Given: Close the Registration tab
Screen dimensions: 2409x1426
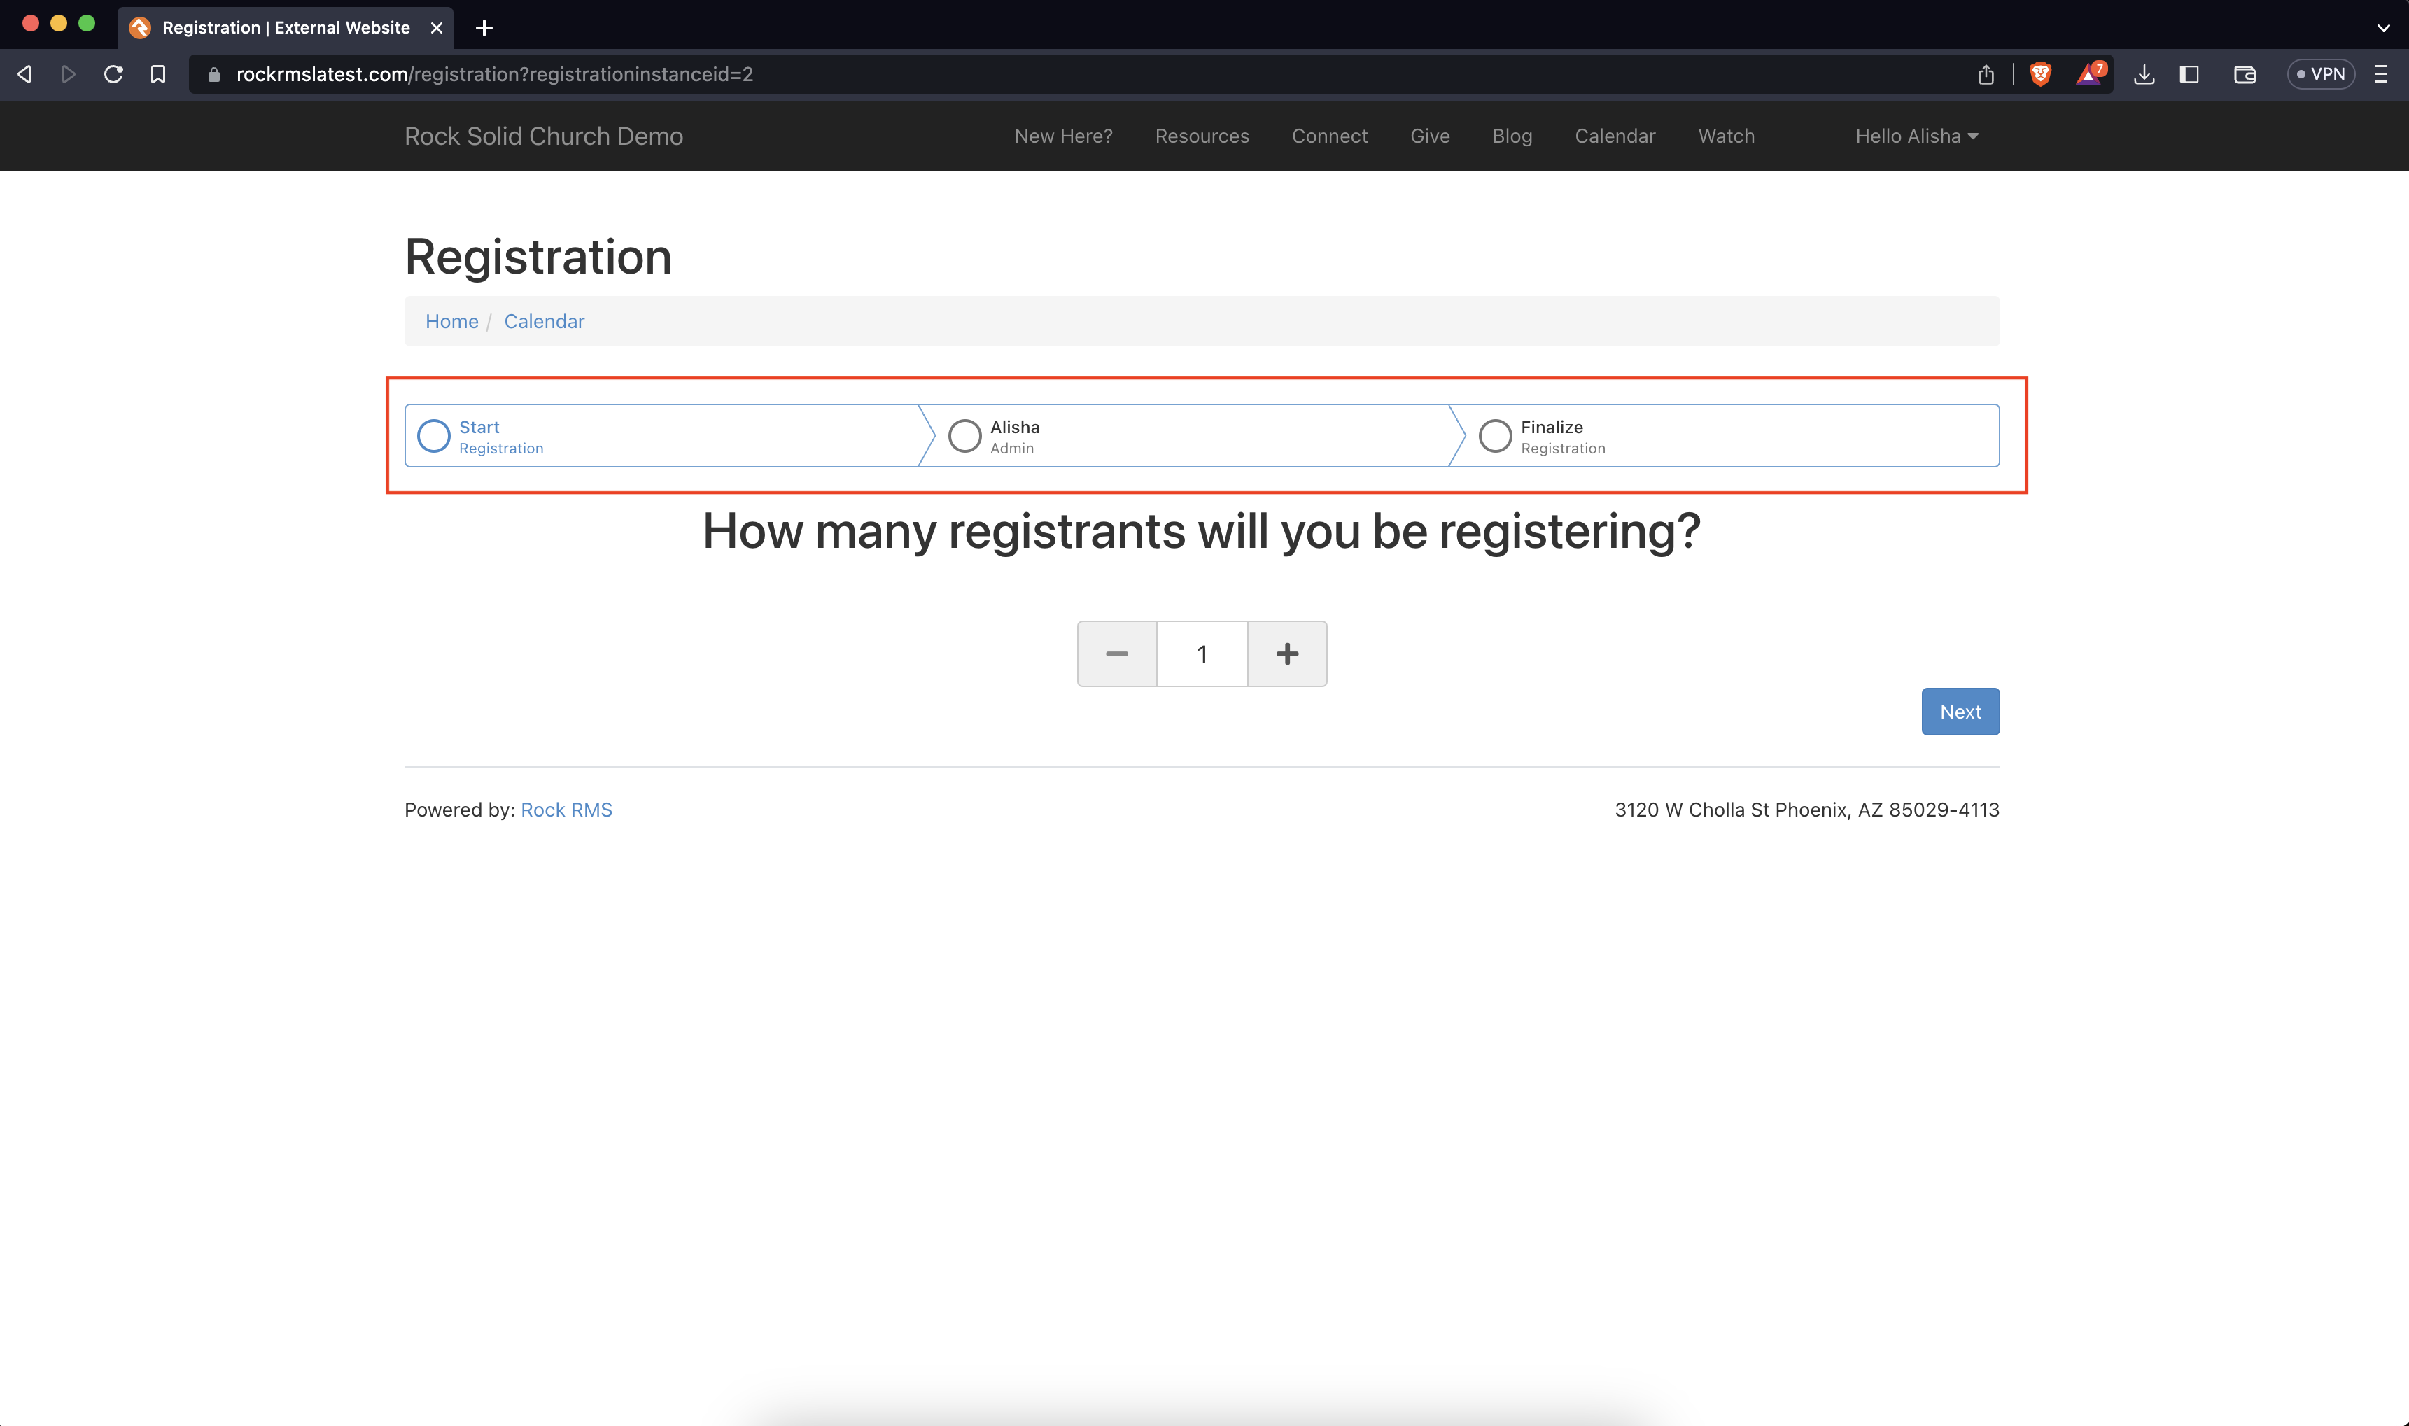Looking at the screenshot, I should 436,28.
